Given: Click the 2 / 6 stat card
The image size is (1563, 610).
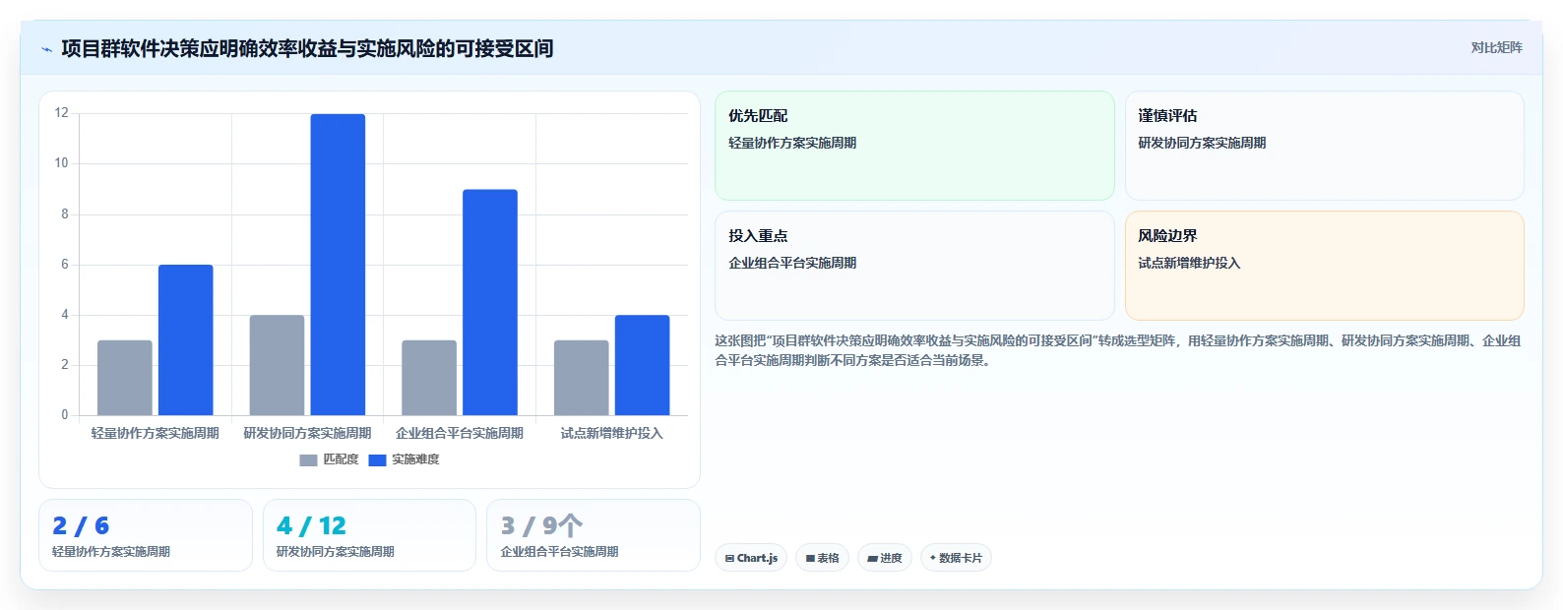Looking at the screenshot, I should pos(146,535).
